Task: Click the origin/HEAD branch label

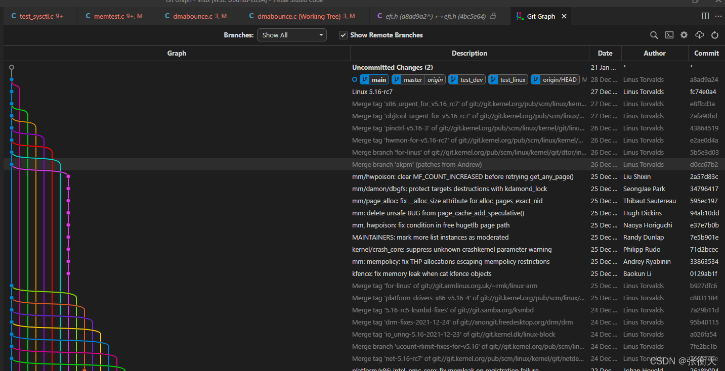Action: tap(555, 79)
